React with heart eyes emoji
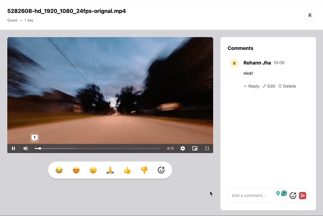 [76, 170]
